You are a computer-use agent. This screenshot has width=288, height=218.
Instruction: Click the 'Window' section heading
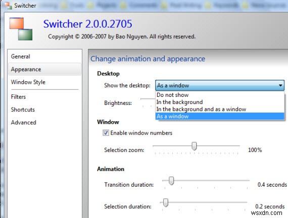pyautogui.click(x=108, y=122)
